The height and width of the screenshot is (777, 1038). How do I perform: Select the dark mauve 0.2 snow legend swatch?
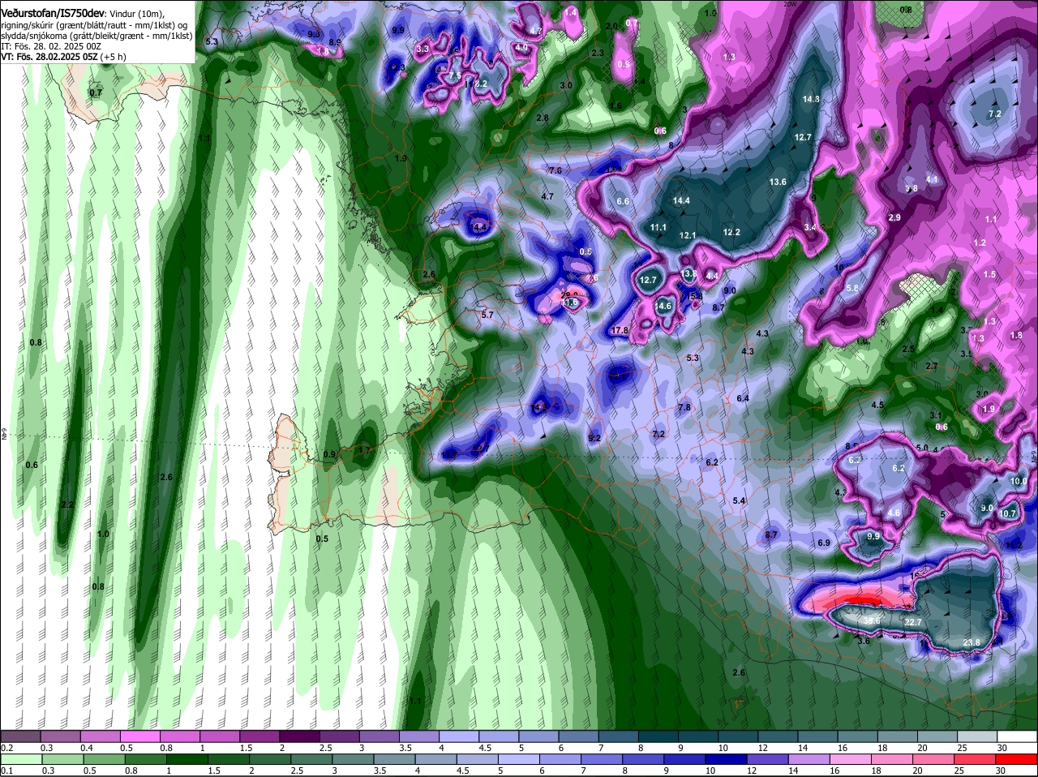pyautogui.click(x=19, y=736)
